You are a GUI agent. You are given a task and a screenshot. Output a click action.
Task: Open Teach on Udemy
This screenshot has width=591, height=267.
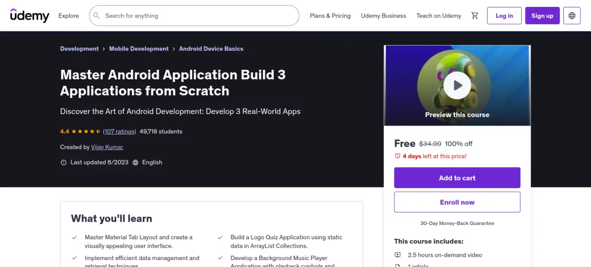coord(439,16)
